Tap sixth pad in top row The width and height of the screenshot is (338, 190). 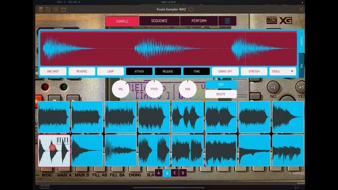click(x=221, y=117)
